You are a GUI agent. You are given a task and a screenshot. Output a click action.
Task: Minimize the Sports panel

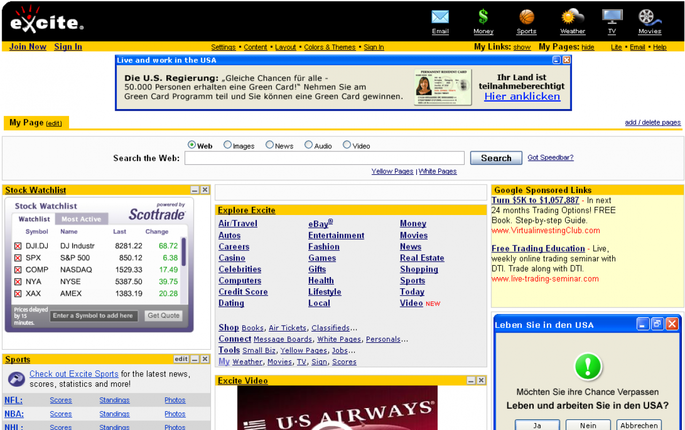195,359
